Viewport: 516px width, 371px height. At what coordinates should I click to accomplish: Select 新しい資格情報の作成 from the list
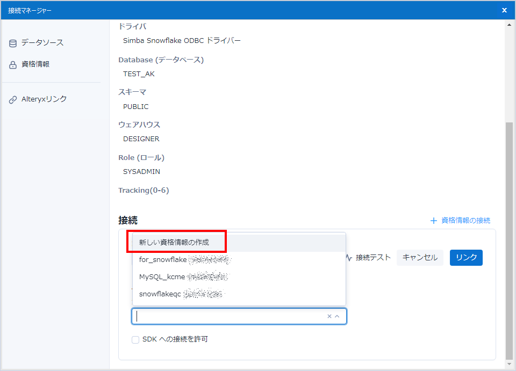click(x=174, y=243)
